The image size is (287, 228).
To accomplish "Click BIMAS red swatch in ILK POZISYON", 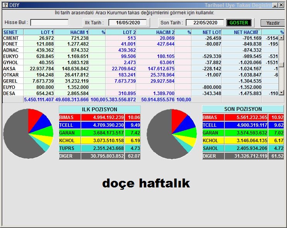I will tap(70, 117).
